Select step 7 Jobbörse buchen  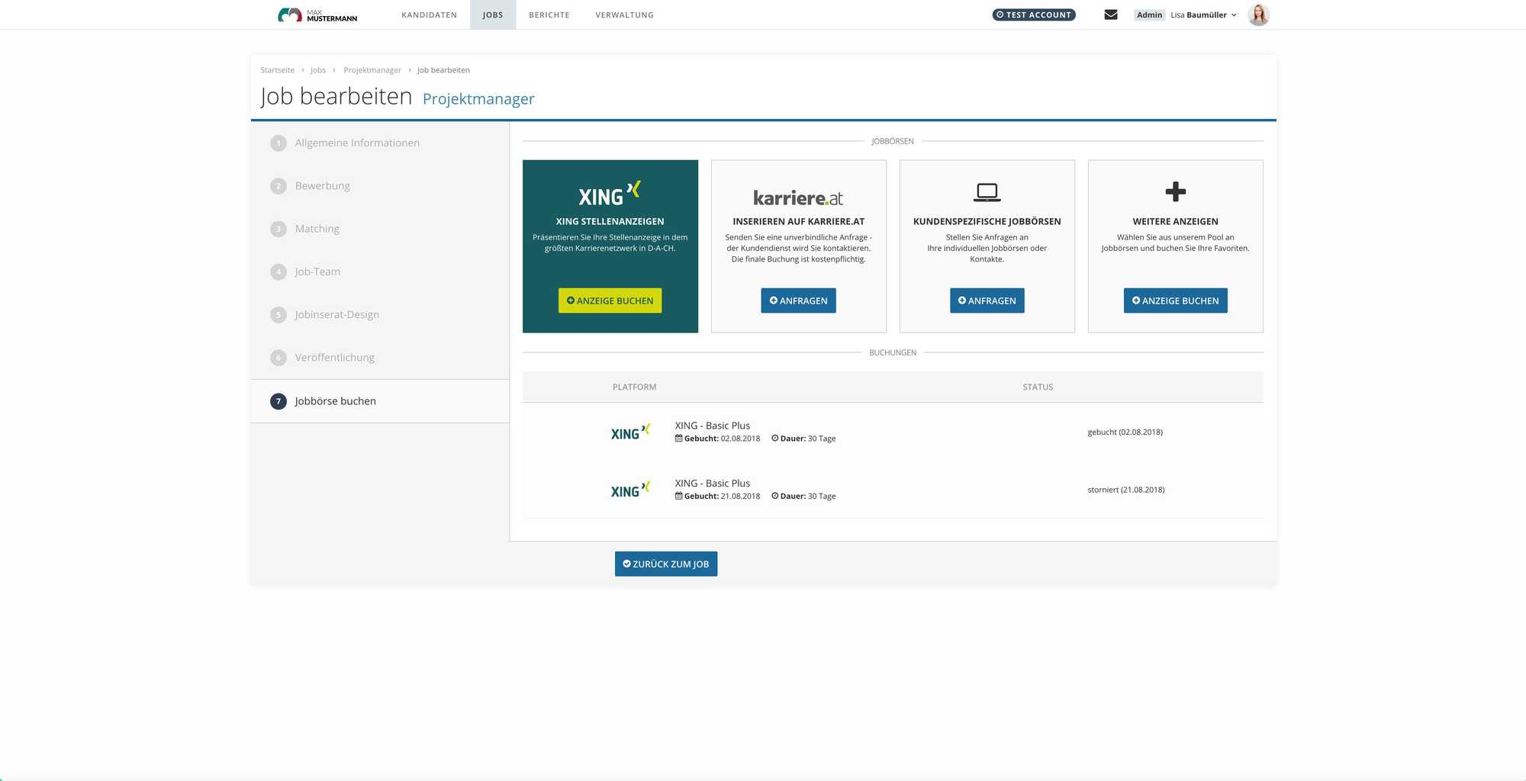pyautogui.click(x=380, y=401)
